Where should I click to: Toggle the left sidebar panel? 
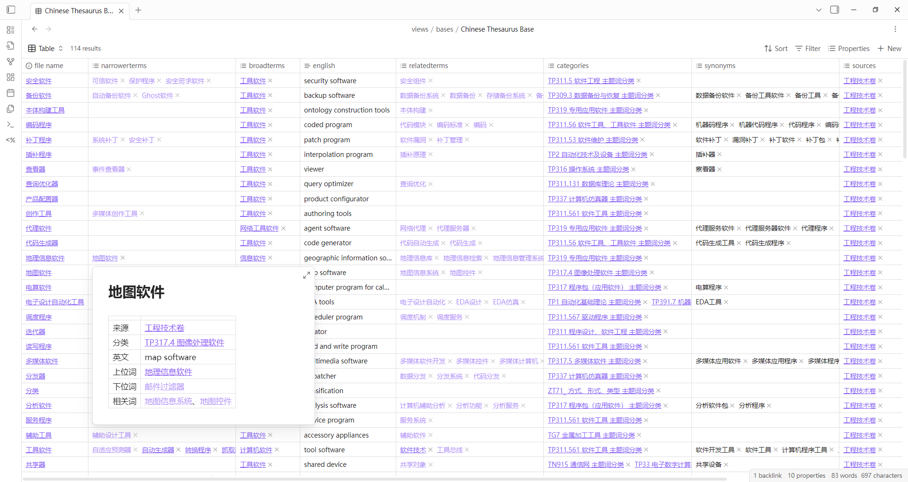pos(11,10)
